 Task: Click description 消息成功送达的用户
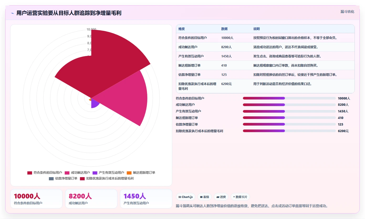click(267, 47)
